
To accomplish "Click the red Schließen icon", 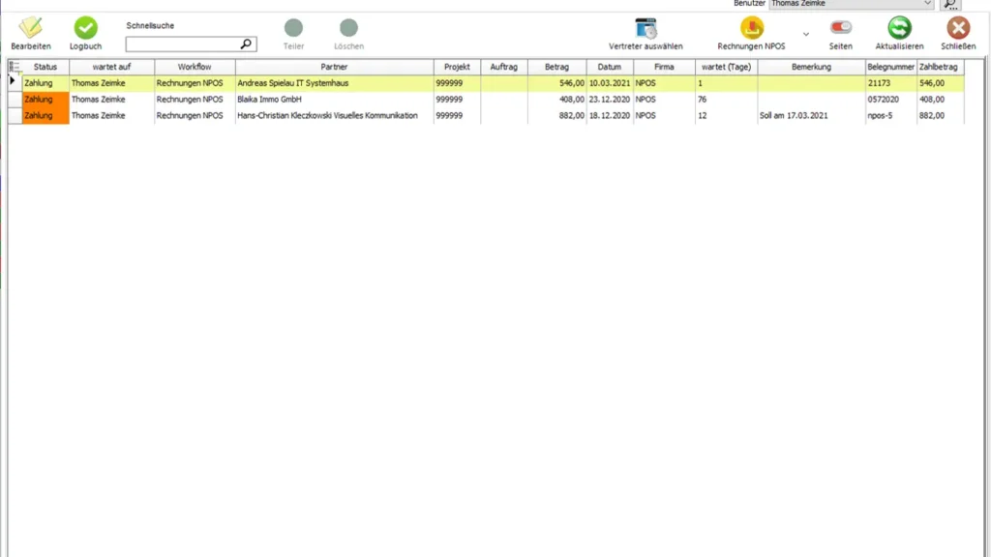I will [x=957, y=28].
